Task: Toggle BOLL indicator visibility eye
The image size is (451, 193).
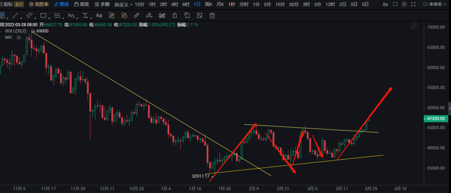Action: click(33, 31)
